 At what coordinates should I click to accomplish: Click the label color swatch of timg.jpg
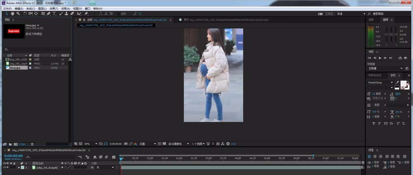(x=30, y=68)
